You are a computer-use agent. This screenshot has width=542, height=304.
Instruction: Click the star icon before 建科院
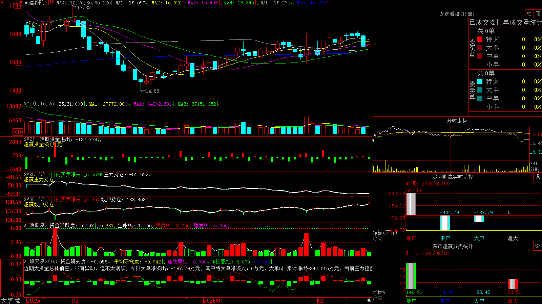pyautogui.click(x=26, y=3)
